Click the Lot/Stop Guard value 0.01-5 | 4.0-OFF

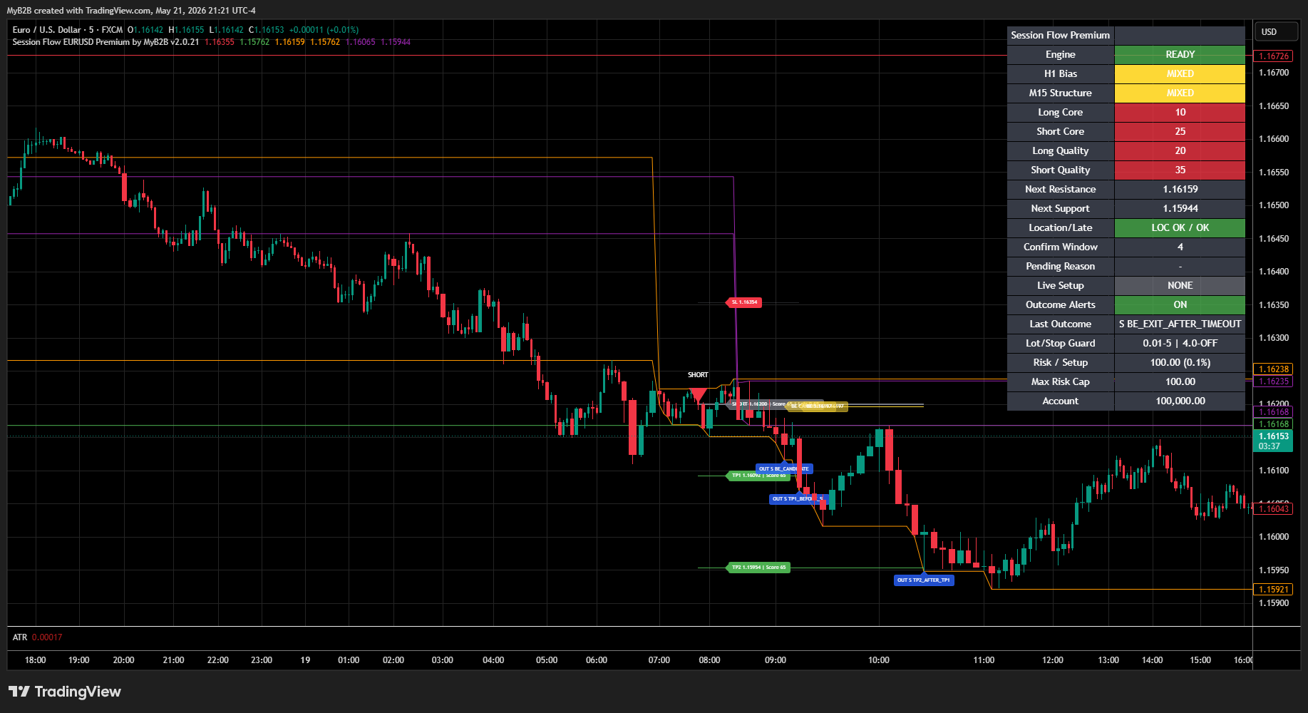pos(1180,343)
